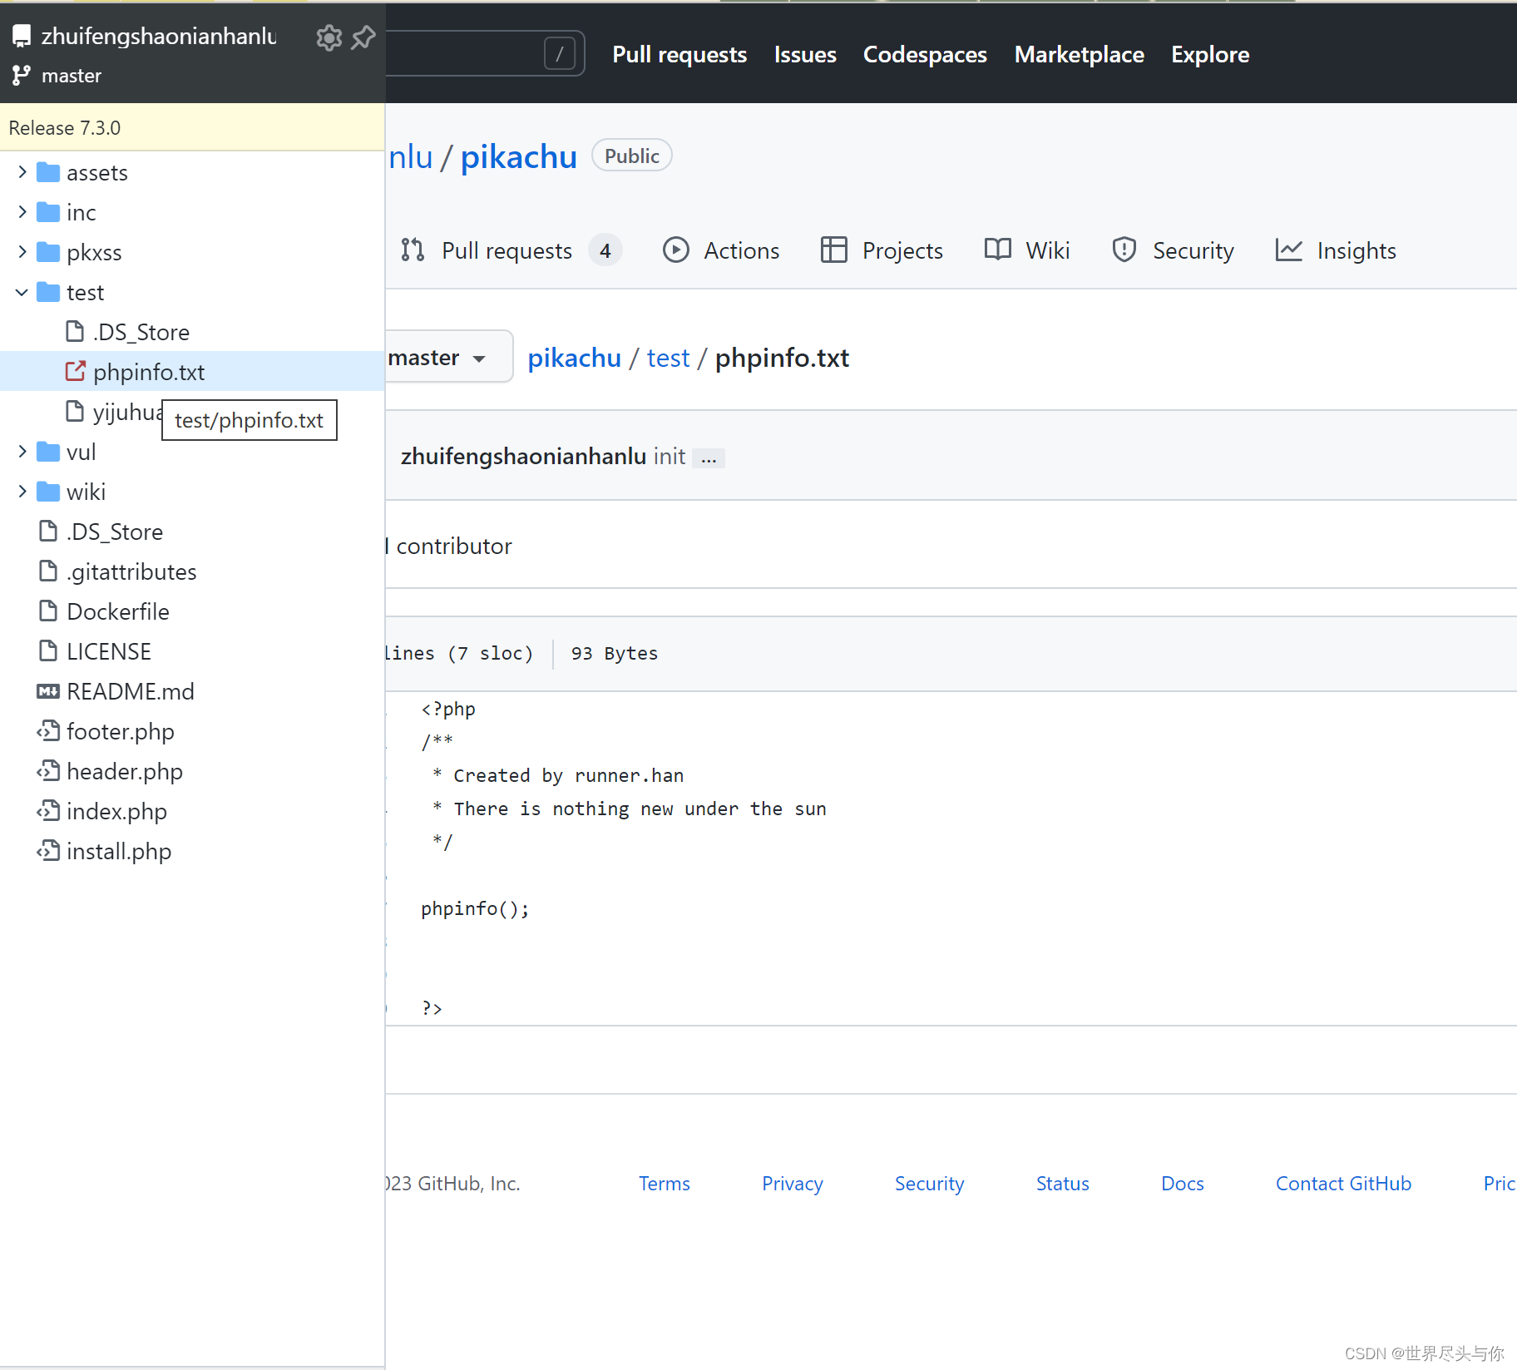Expand the inc folder

tap(22, 212)
